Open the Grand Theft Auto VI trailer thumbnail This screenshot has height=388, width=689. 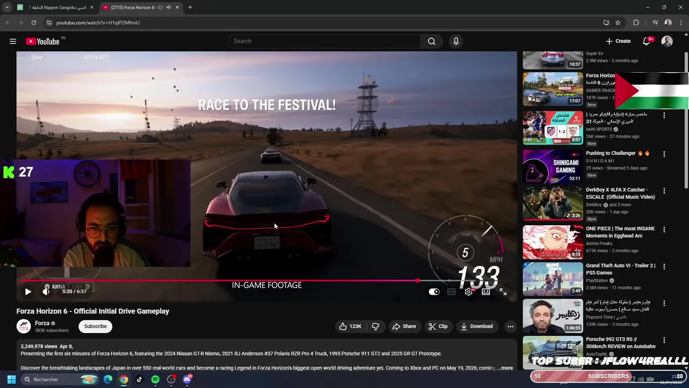553,279
